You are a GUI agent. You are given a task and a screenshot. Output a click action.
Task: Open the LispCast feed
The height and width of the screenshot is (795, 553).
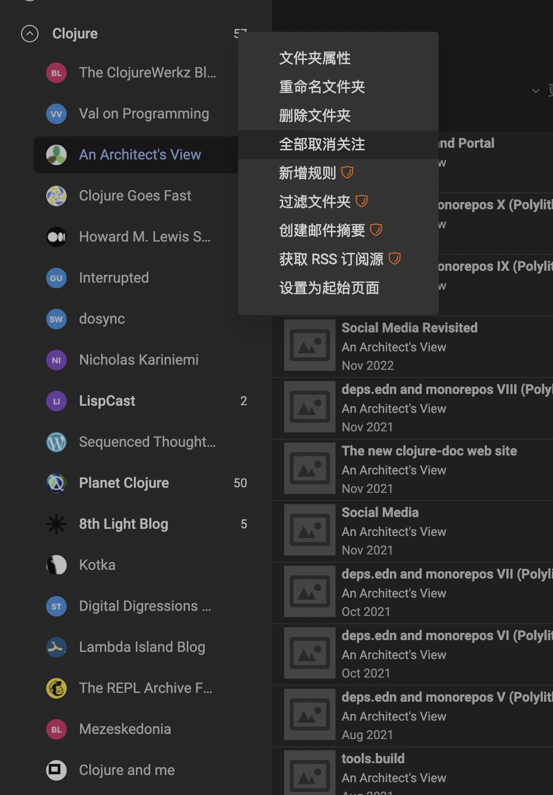(x=107, y=401)
